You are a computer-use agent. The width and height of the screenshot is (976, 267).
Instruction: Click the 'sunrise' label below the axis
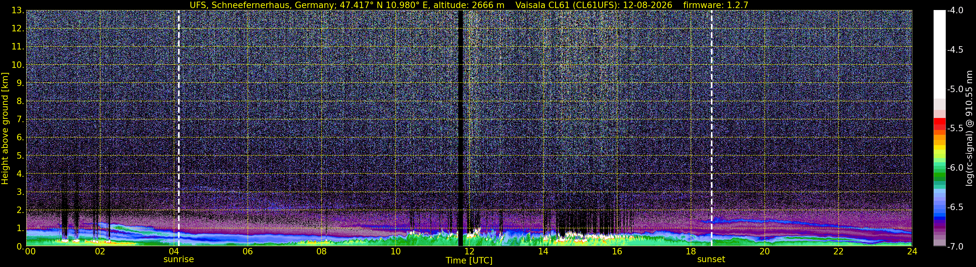(178, 260)
